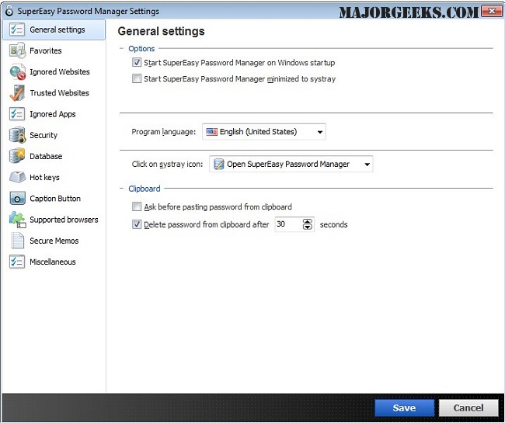The width and height of the screenshot is (505, 423).
Task: Click the notepad icon in systray action box
Action: click(x=218, y=164)
